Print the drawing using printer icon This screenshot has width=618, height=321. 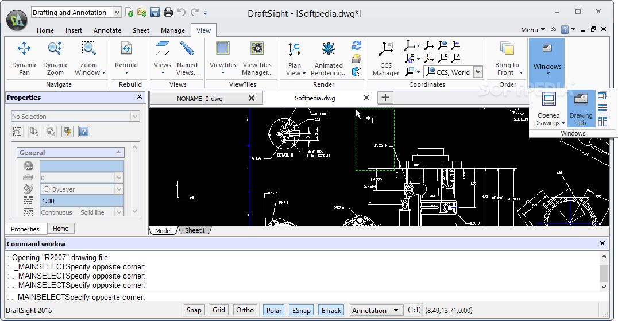[x=168, y=13]
